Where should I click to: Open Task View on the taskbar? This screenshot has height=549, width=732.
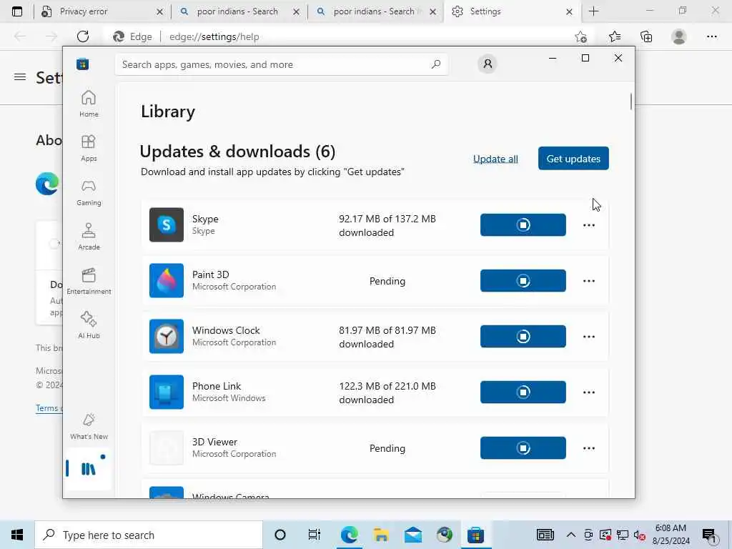point(315,535)
